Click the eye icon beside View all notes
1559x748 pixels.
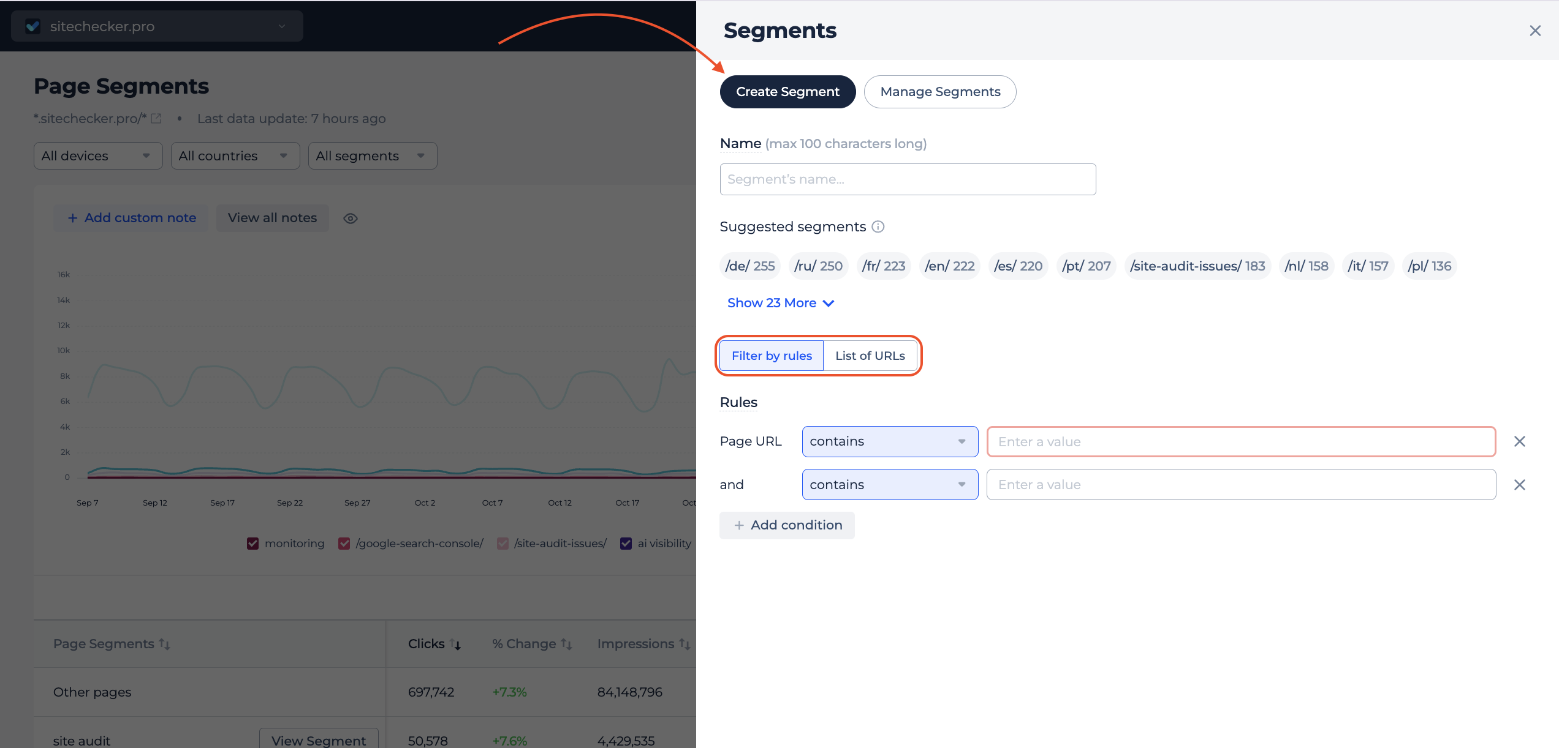350,219
